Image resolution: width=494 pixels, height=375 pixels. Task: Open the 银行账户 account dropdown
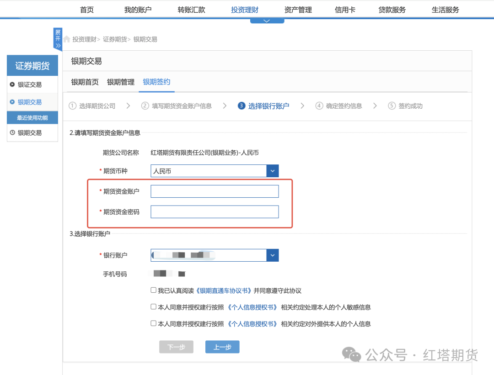coord(272,255)
